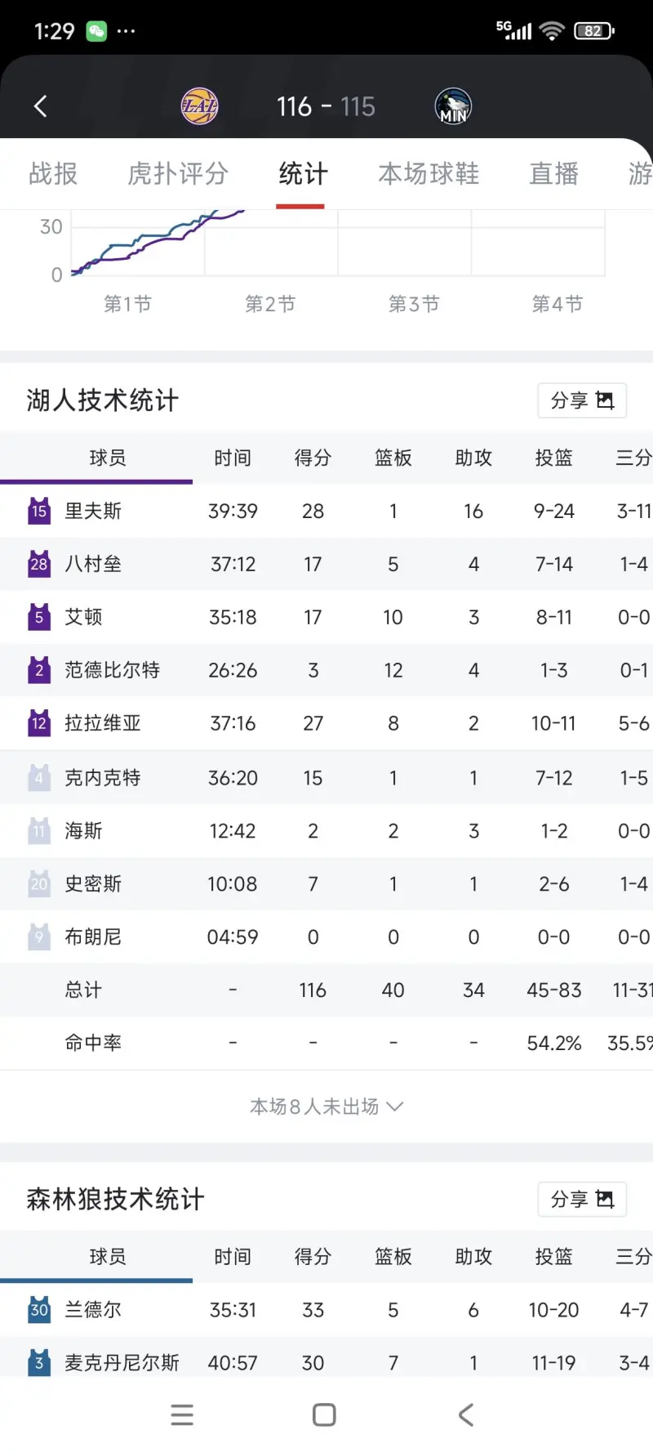Image resolution: width=653 pixels, height=1453 pixels.
Task: Share the 湖人技术统计 table
Action: 582,400
